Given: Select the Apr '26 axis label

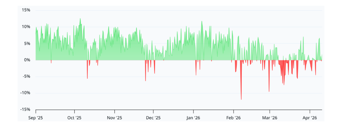Looking at the screenshot, I should click(310, 118).
